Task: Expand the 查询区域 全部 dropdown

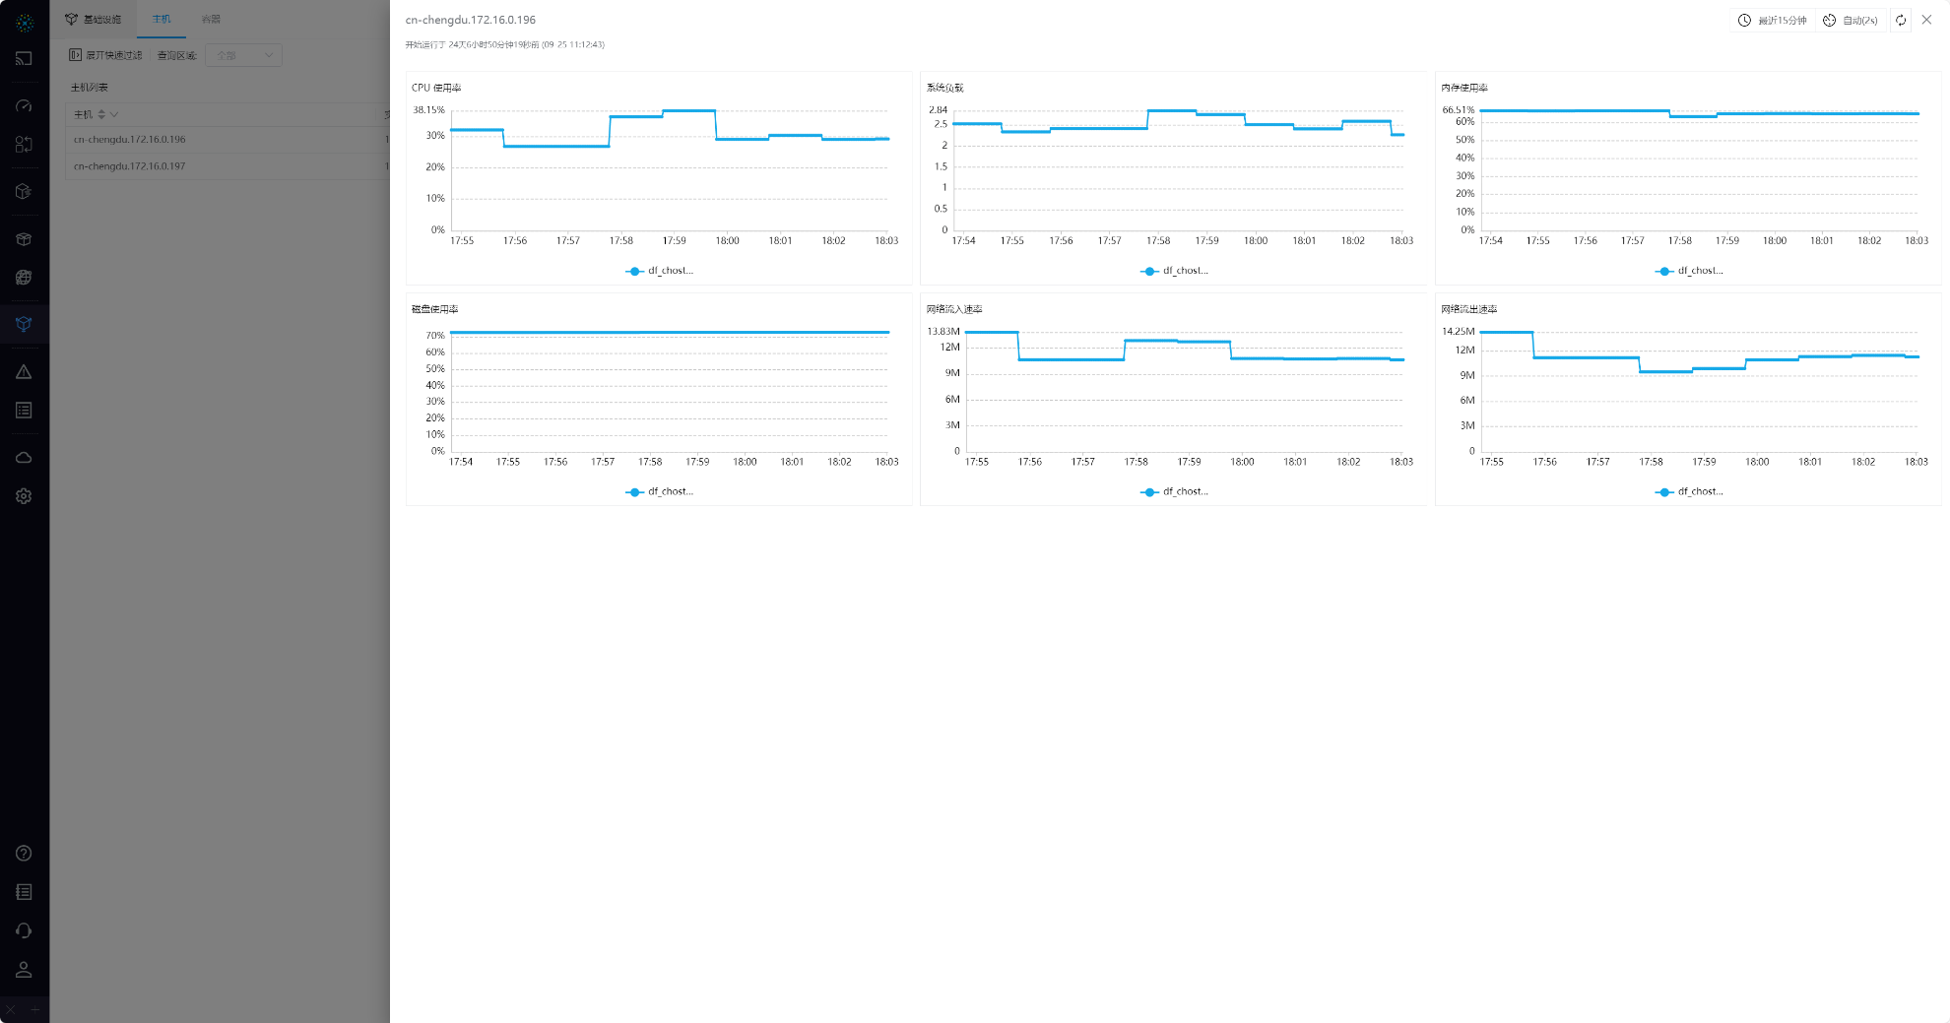Action: click(x=243, y=55)
